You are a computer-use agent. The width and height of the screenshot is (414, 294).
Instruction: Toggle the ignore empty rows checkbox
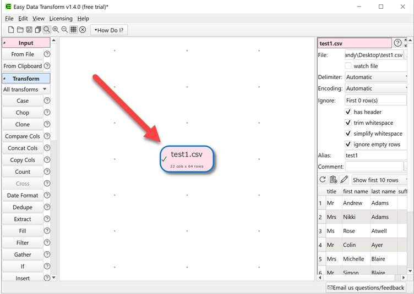tap(348, 145)
